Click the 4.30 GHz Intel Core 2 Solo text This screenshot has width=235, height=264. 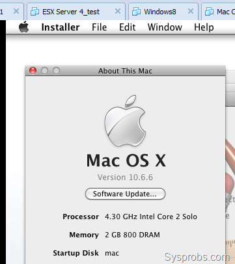click(x=151, y=217)
